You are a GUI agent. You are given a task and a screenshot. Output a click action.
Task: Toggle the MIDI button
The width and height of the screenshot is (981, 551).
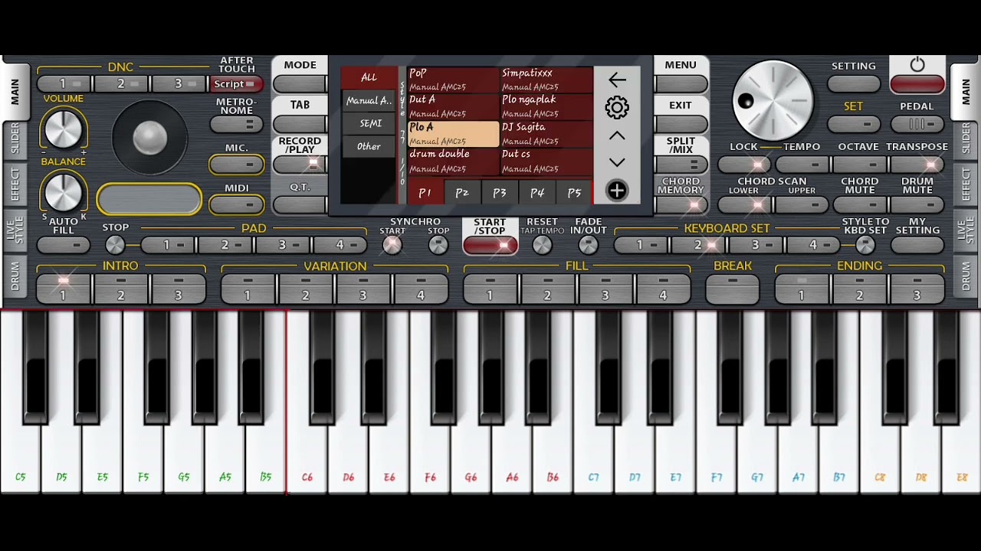[x=236, y=204]
